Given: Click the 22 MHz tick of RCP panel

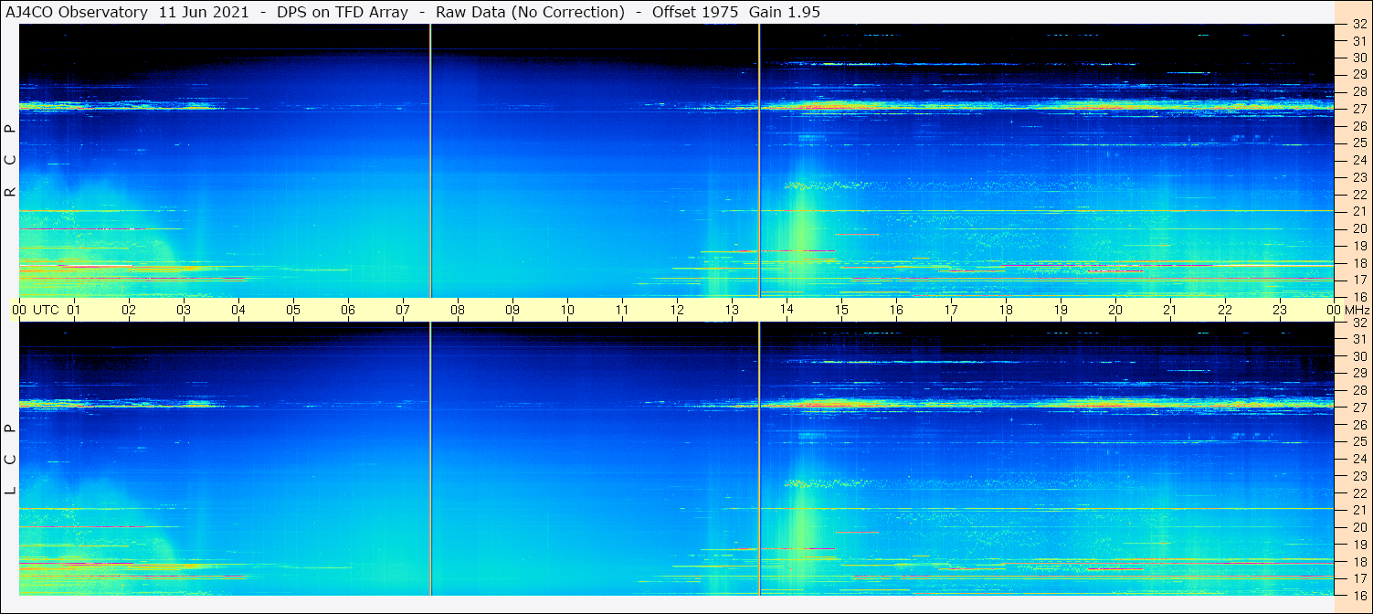Looking at the screenshot, I should click(x=1359, y=195).
